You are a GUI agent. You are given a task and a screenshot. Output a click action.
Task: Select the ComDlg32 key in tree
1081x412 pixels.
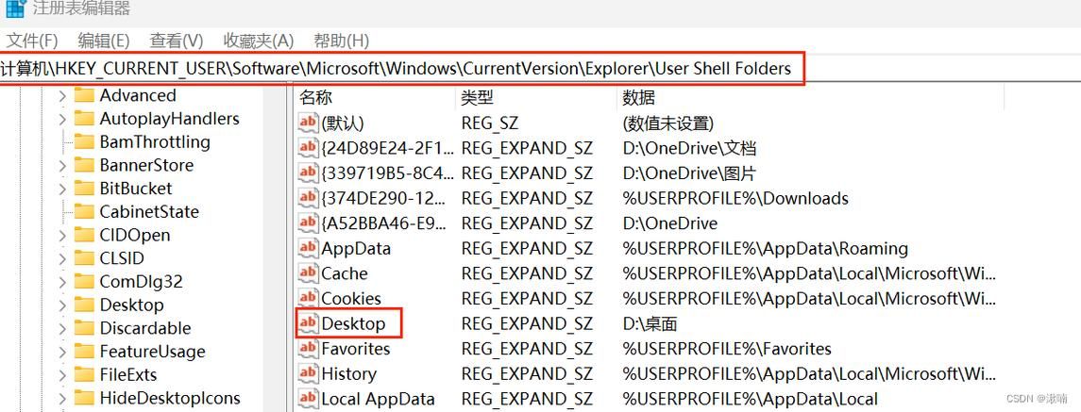[x=141, y=282]
